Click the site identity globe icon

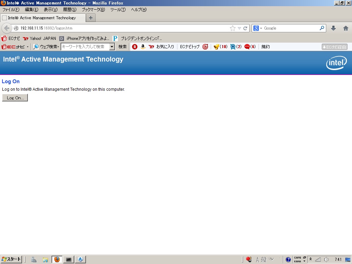[x=16, y=28]
